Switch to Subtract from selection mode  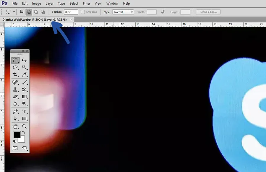(36, 12)
